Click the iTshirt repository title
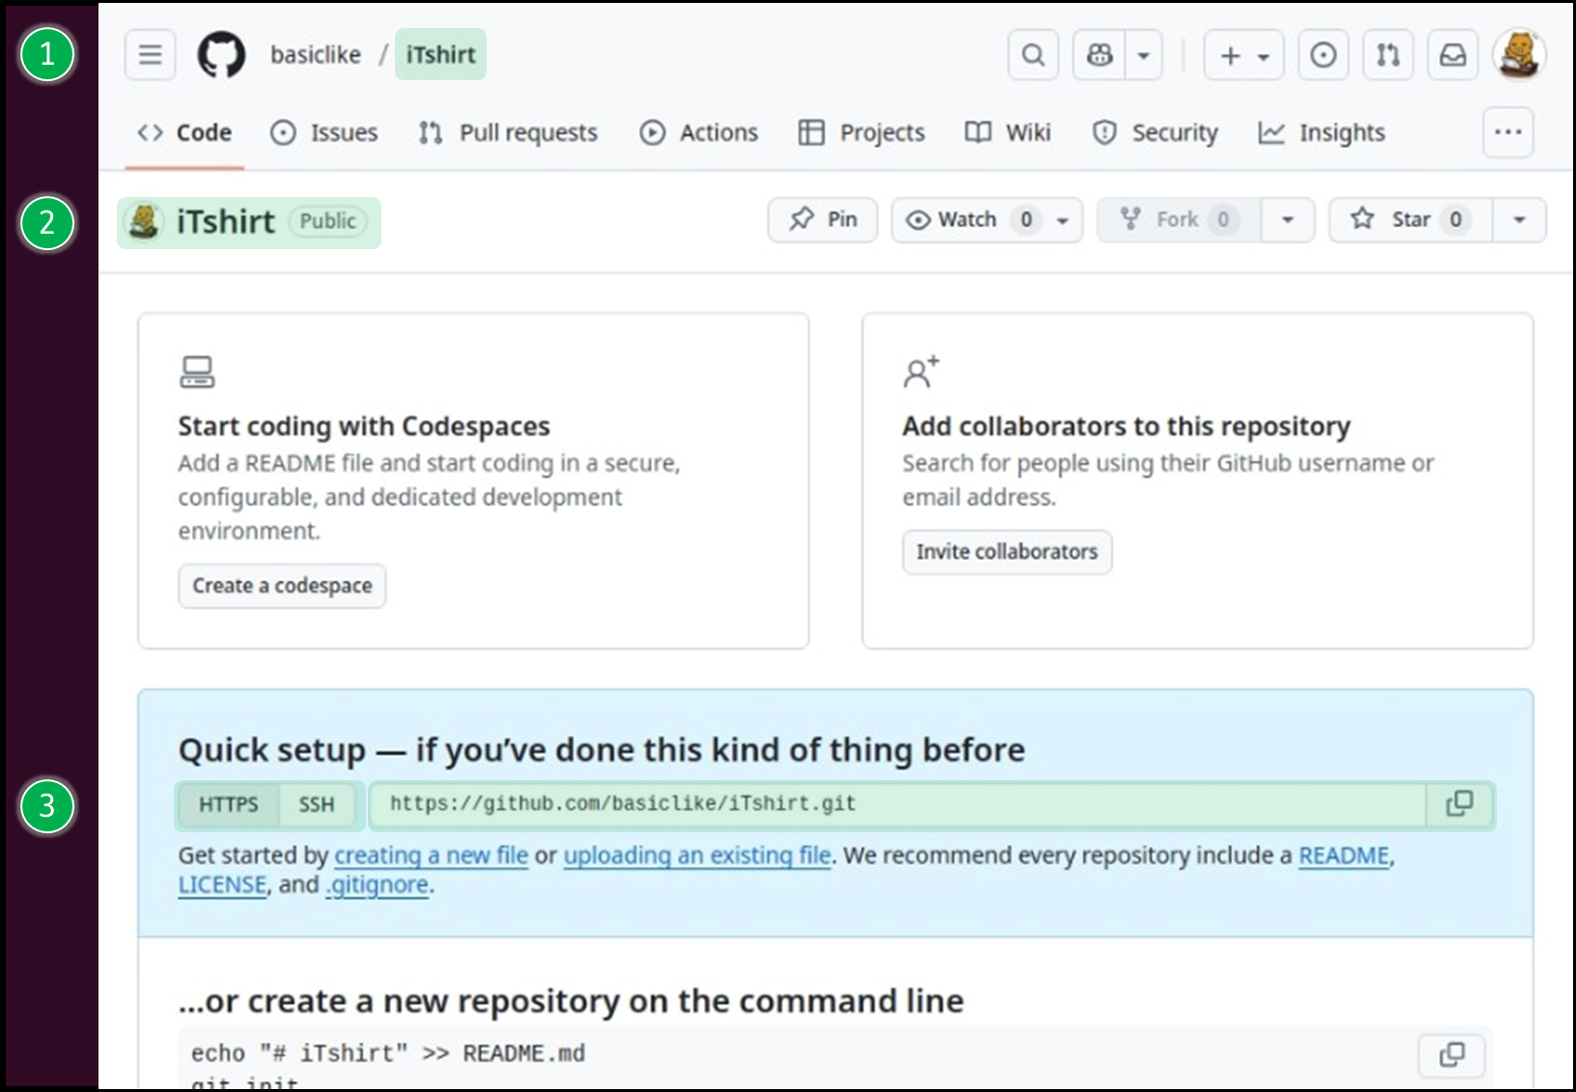The image size is (1576, 1092). (226, 222)
